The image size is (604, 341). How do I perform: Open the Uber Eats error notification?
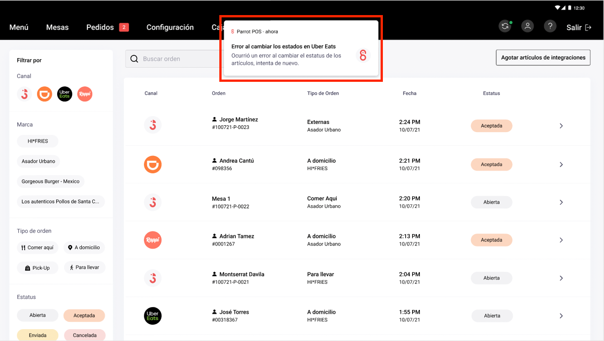(301, 48)
